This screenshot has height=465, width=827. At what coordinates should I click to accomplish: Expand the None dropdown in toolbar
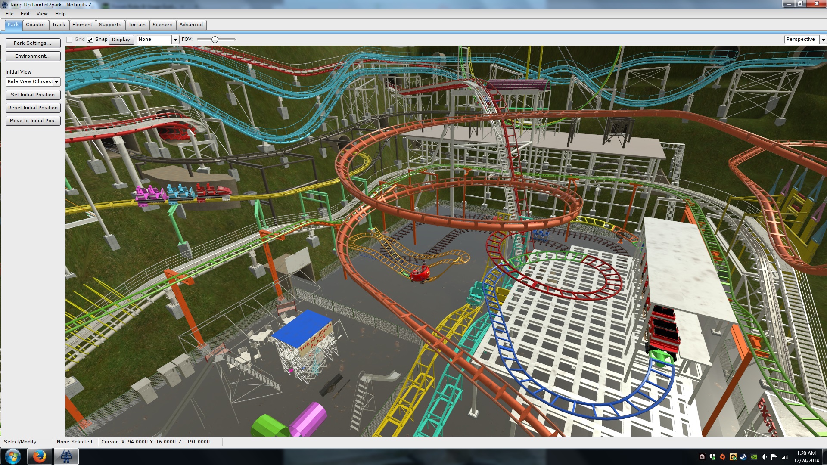[x=175, y=40]
